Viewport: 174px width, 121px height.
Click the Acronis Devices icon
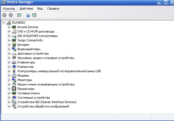pyautogui.click(x=14, y=27)
